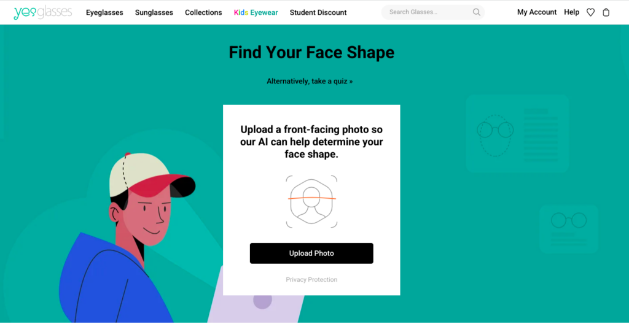This screenshot has height=324, width=629.
Task: Focus the Search Glasses input field
Action: [x=427, y=12]
